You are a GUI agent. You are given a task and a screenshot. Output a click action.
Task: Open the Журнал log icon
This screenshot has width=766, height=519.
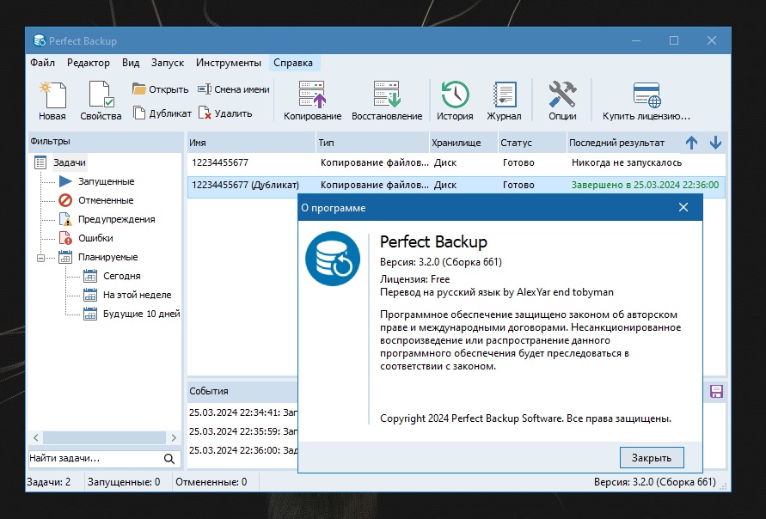pos(504,95)
